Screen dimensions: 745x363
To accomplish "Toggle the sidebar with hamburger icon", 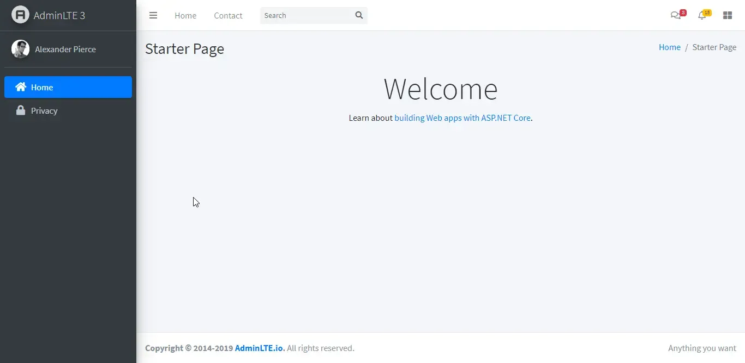I will 153,15.
